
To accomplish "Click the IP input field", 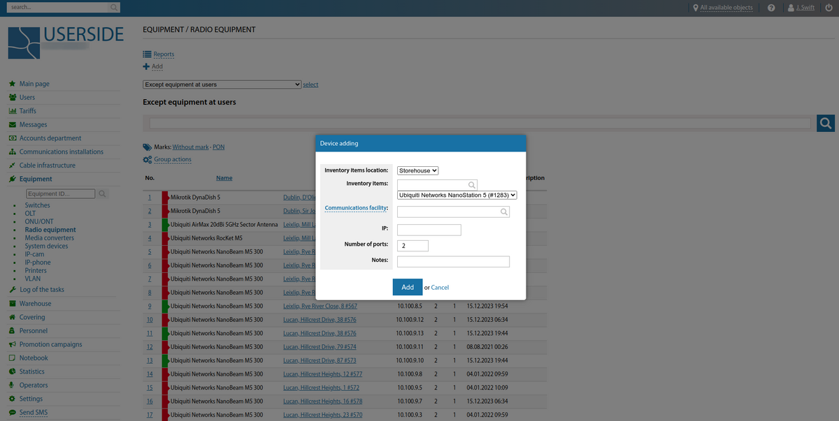I will (429, 230).
